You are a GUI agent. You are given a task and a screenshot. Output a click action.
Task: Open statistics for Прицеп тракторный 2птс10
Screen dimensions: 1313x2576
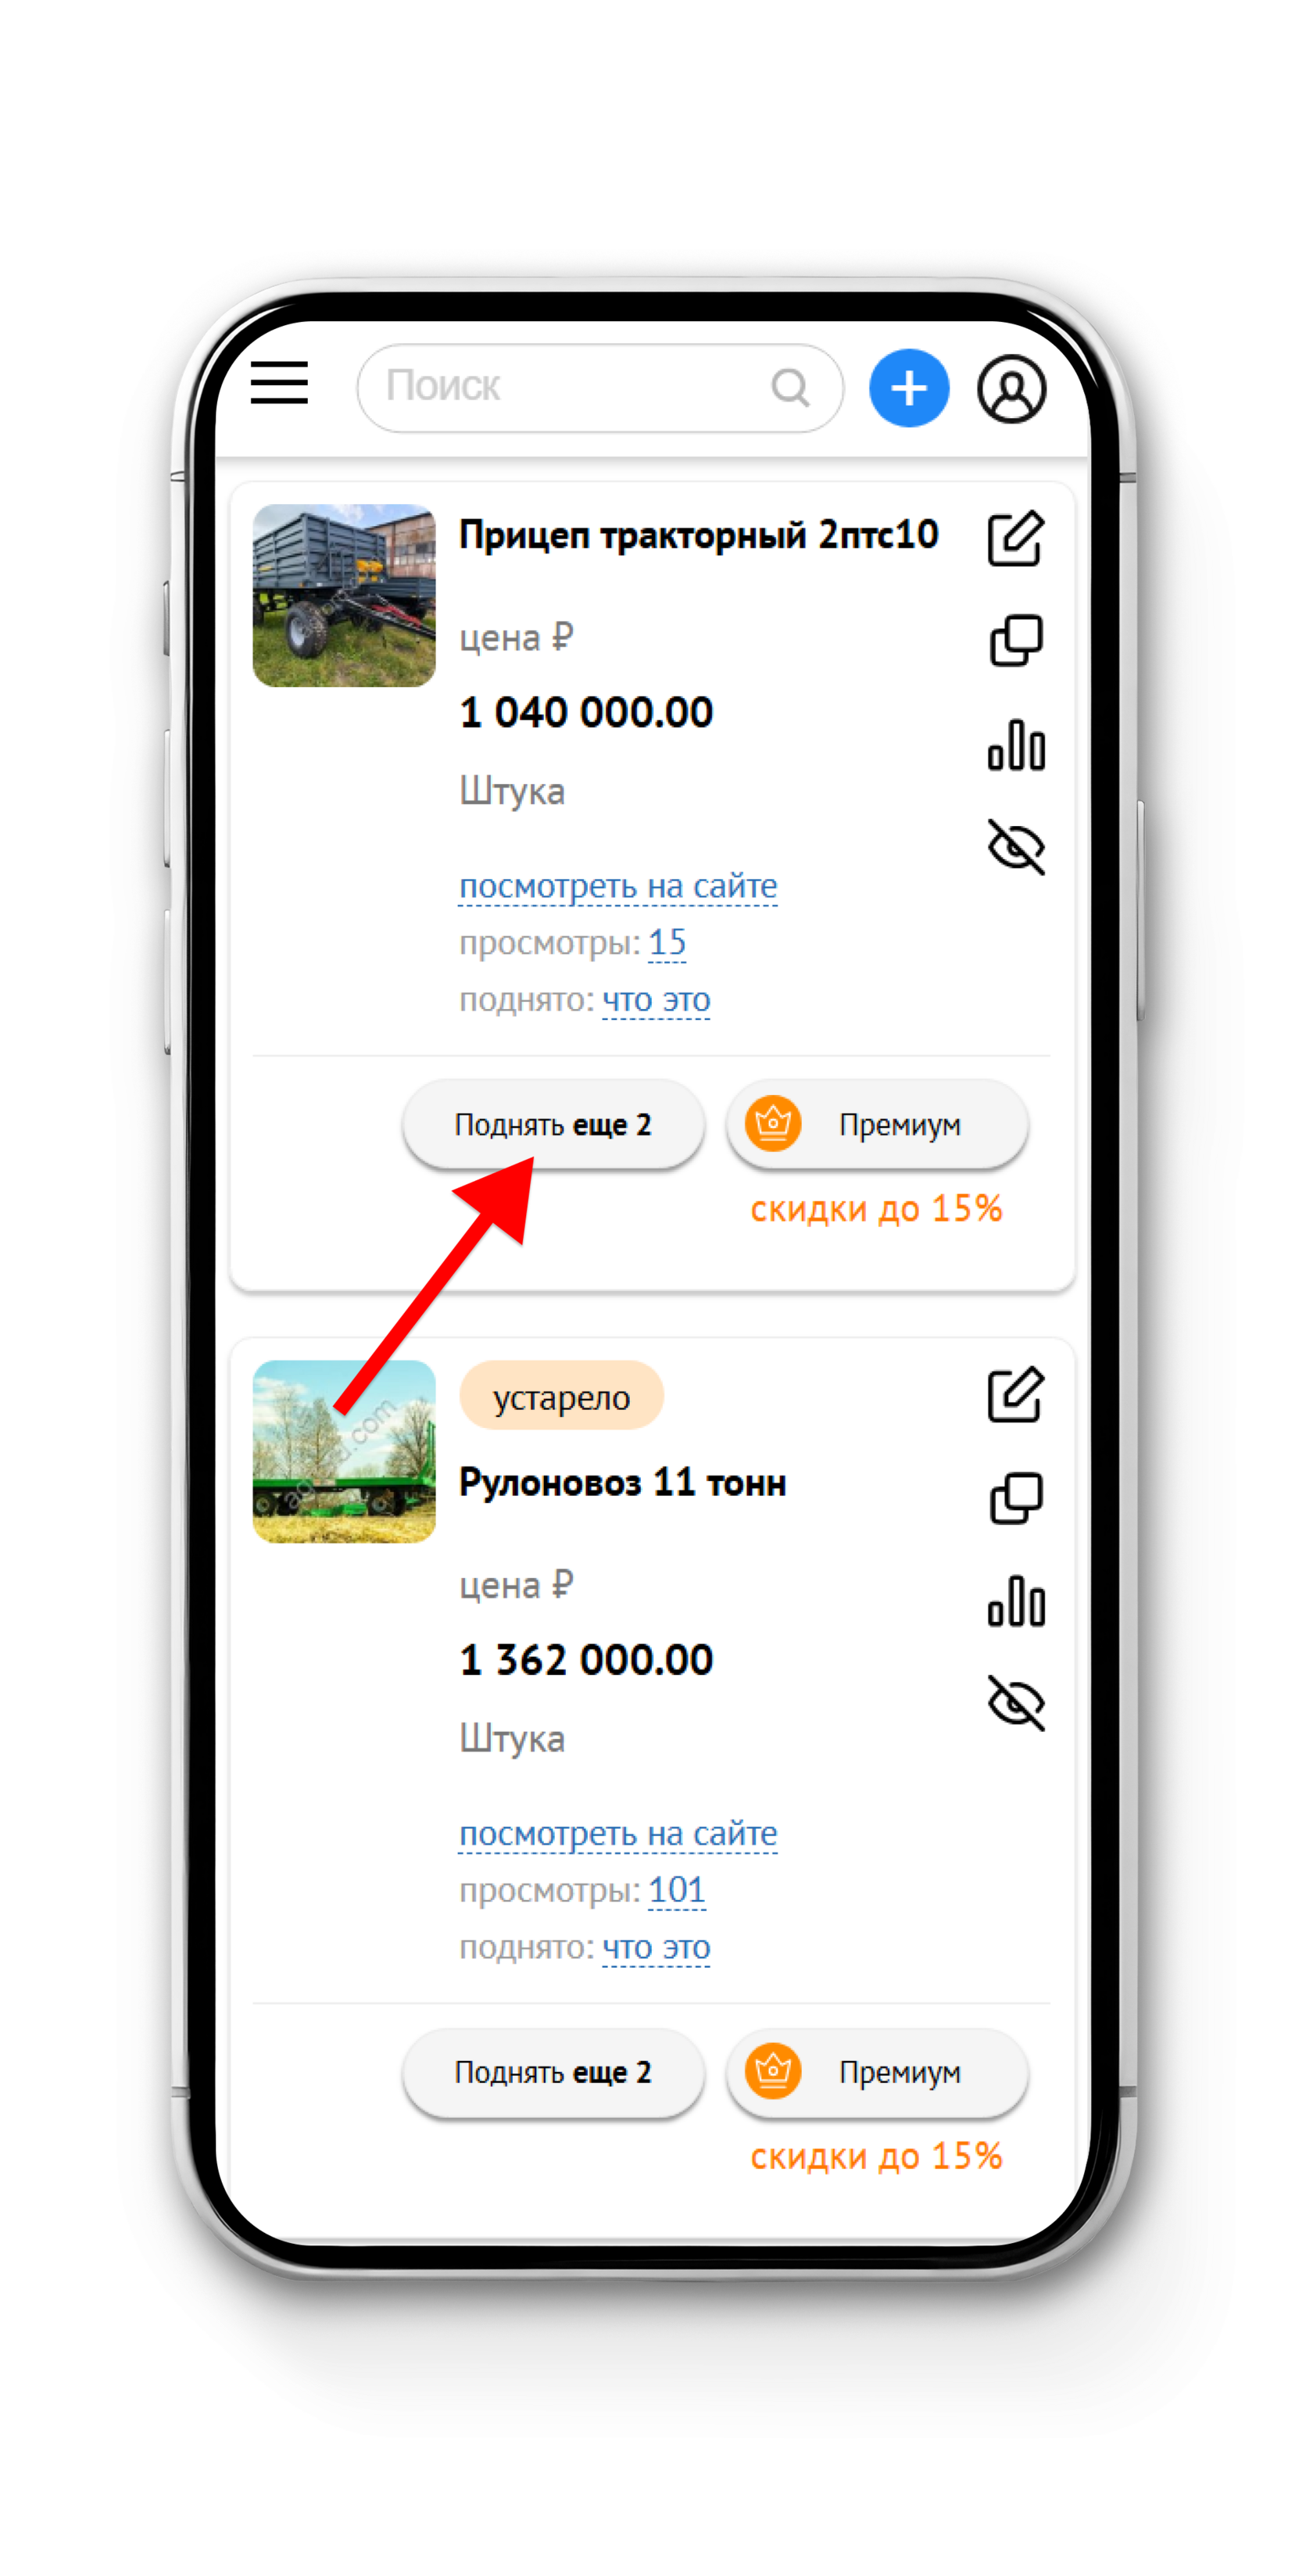coord(1016,745)
